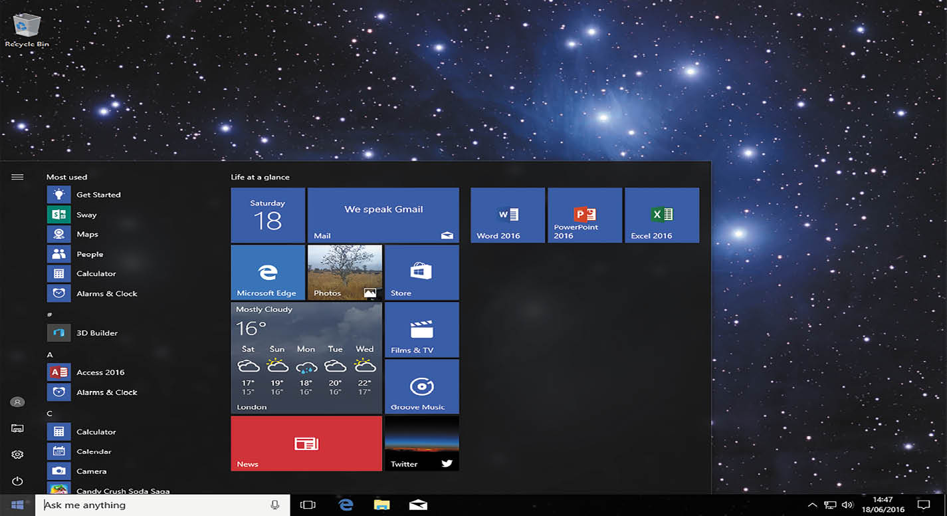Show hidden system tray icons
The height and width of the screenshot is (516, 947).
tap(812, 505)
